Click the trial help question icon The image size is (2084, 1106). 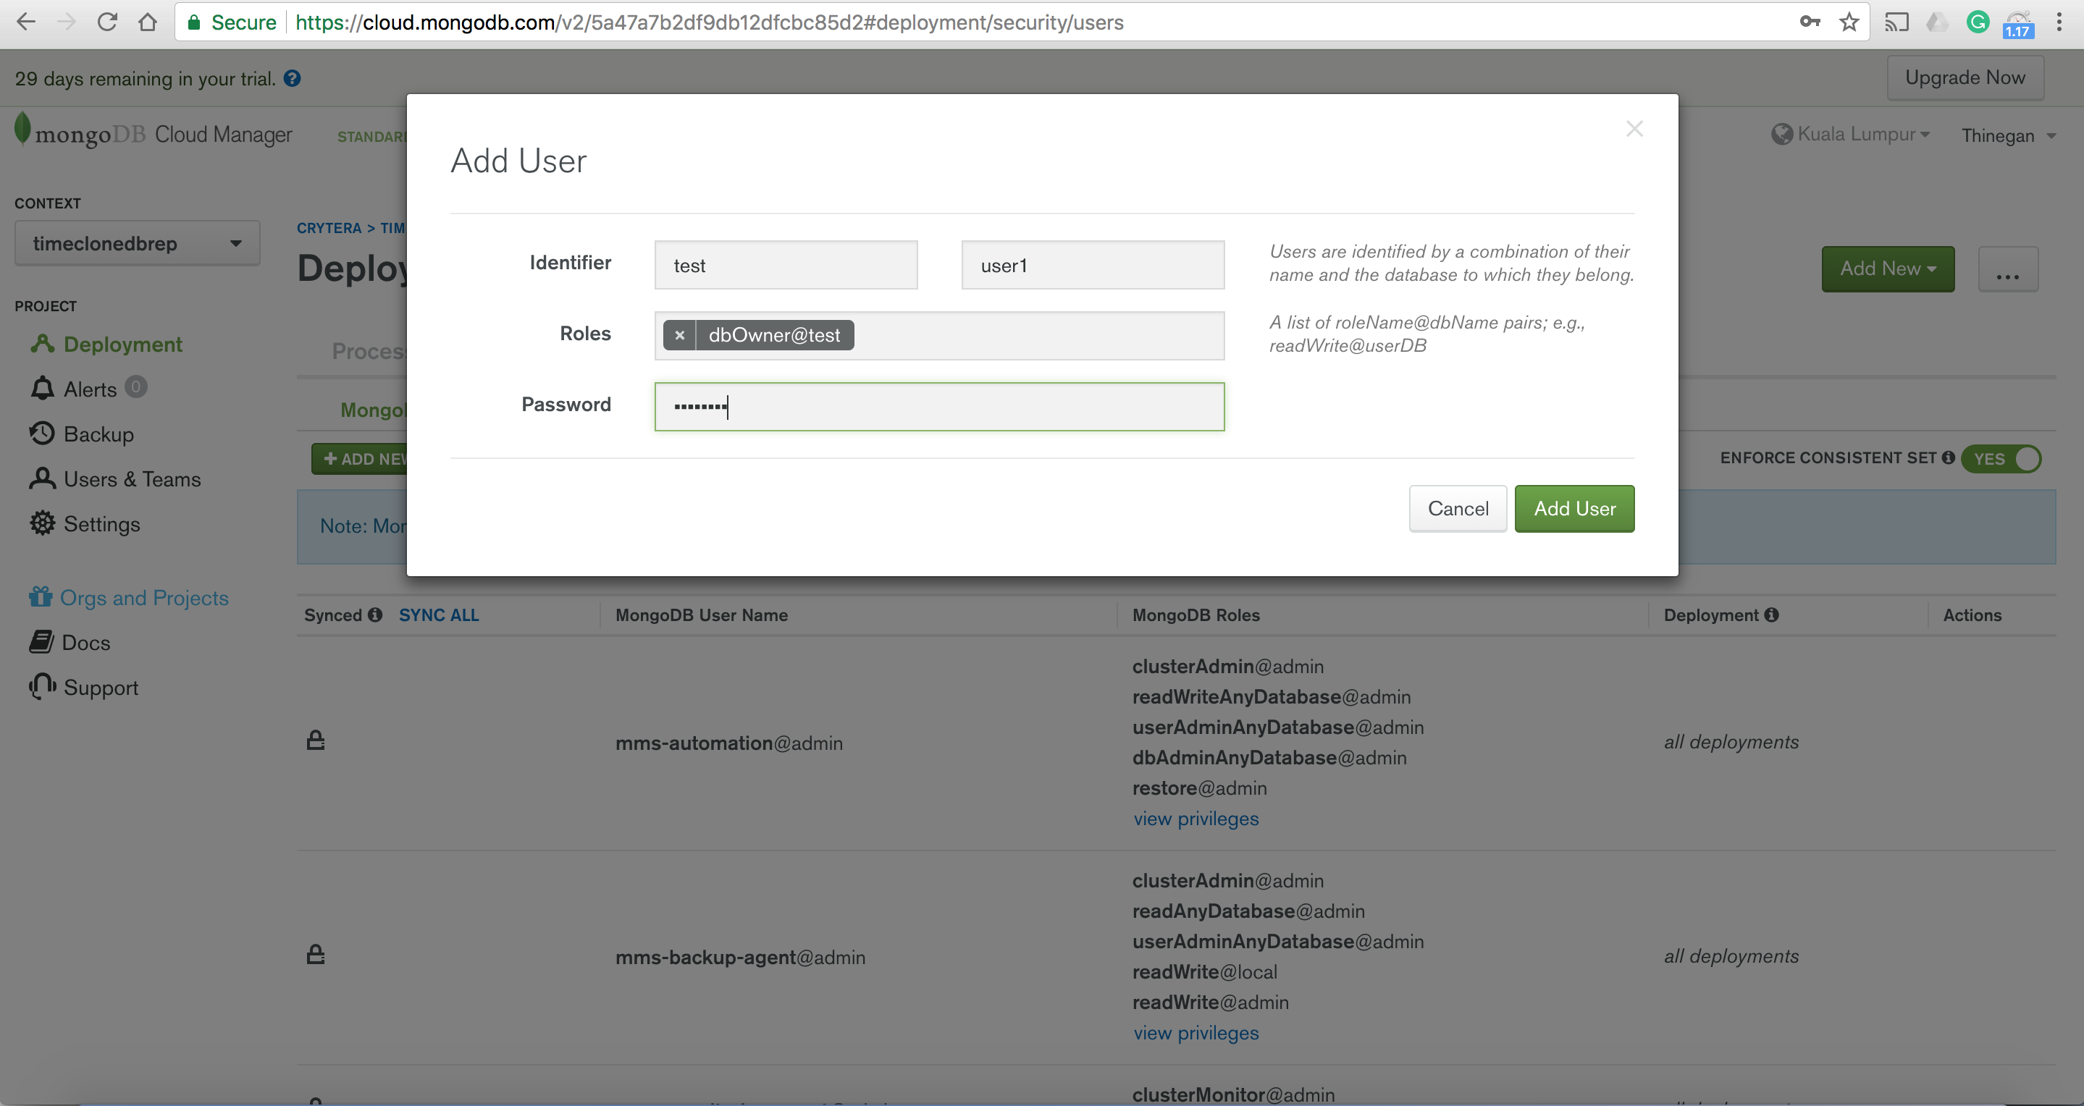click(x=292, y=78)
